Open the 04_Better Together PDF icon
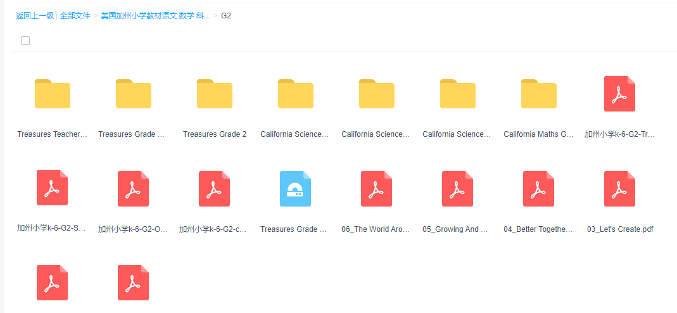Viewport: 677px width, 313px height. pyautogui.click(x=539, y=189)
